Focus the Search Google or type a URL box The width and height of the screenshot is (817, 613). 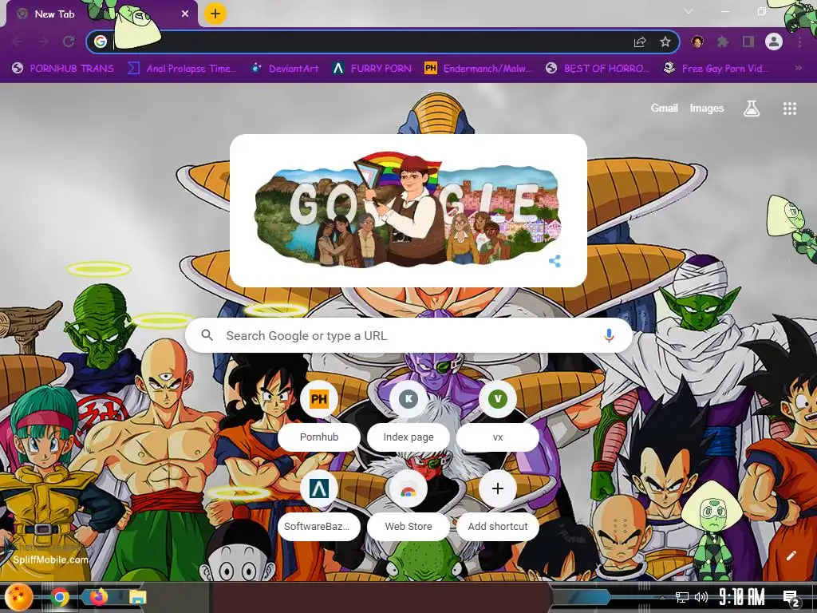(409, 336)
